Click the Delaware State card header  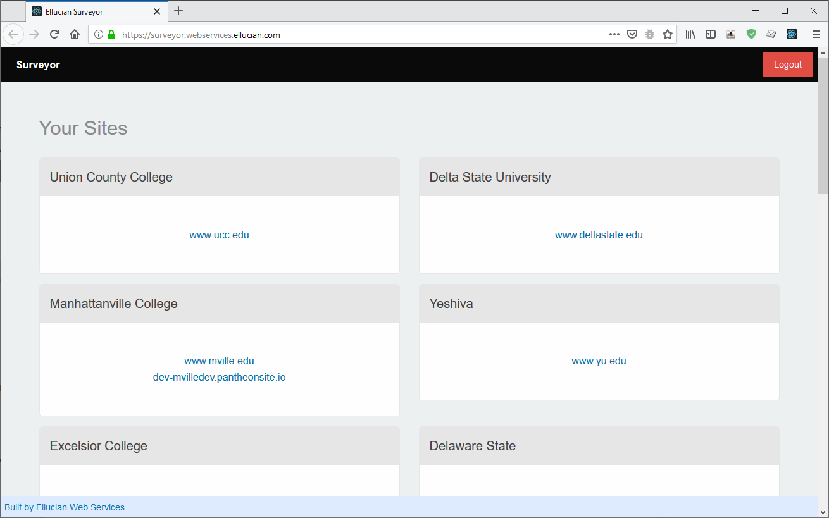599,446
